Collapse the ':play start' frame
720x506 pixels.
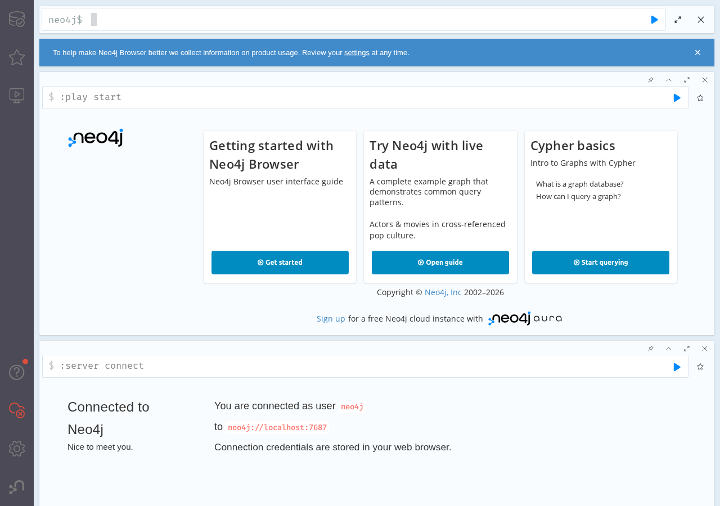click(x=669, y=80)
